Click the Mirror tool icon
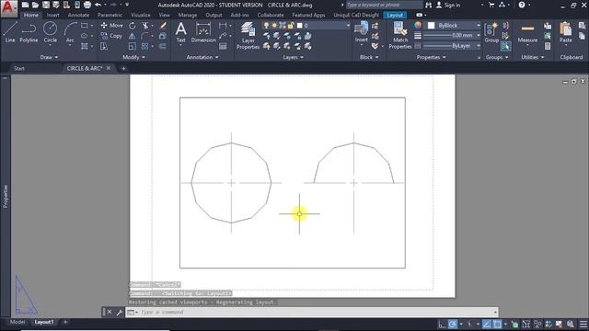 [133, 36]
